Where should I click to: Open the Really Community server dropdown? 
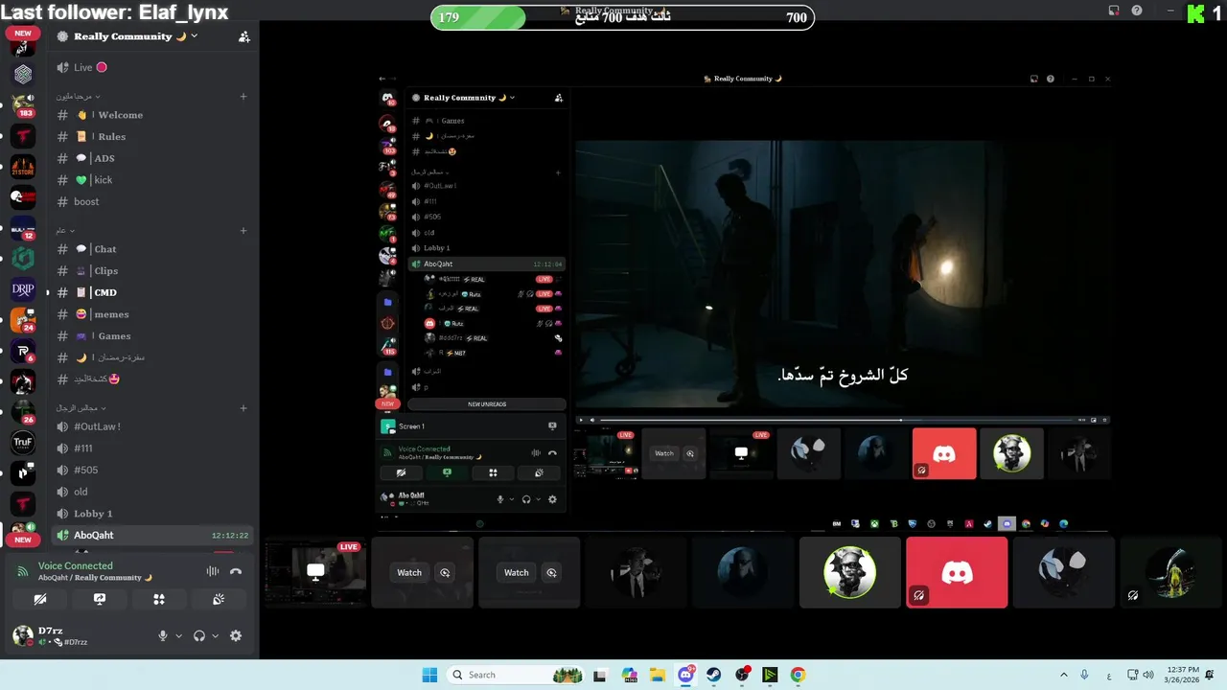128,36
